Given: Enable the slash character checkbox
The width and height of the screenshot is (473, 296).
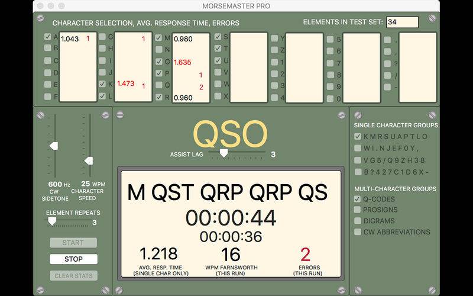Looking at the screenshot, I should (x=388, y=76).
